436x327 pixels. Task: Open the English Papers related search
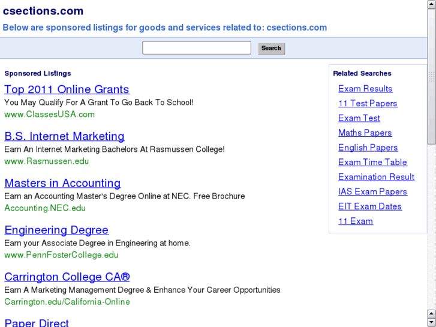click(368, 148)
